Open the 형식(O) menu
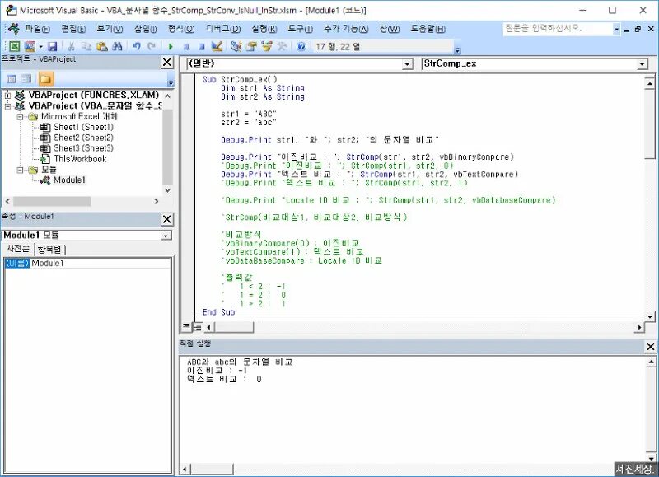This screenshot has width=659, height=477. coord(181,29)
